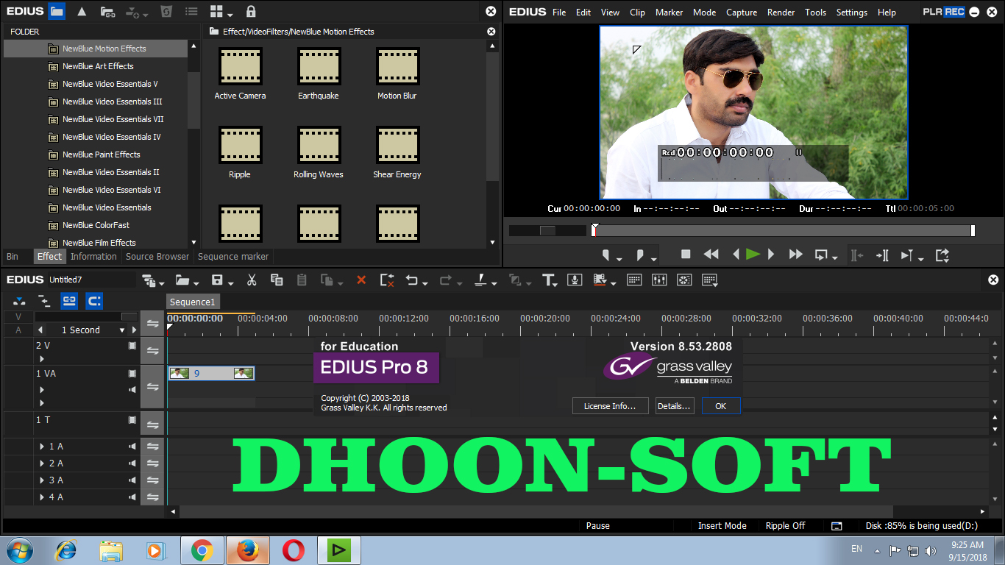Click the Stop button in player
Viewport: 1005px width, 565px height.
(x=686, y=255)
